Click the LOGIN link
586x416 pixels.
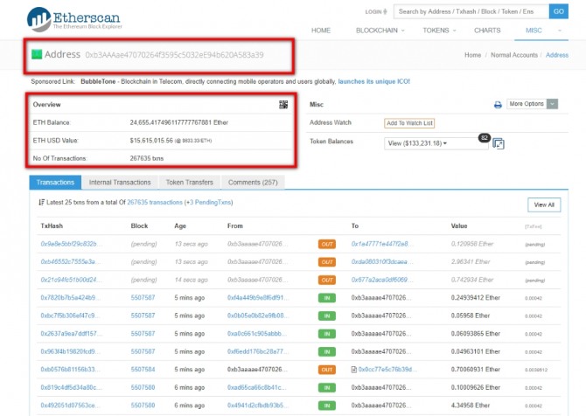tap(375, 12)
